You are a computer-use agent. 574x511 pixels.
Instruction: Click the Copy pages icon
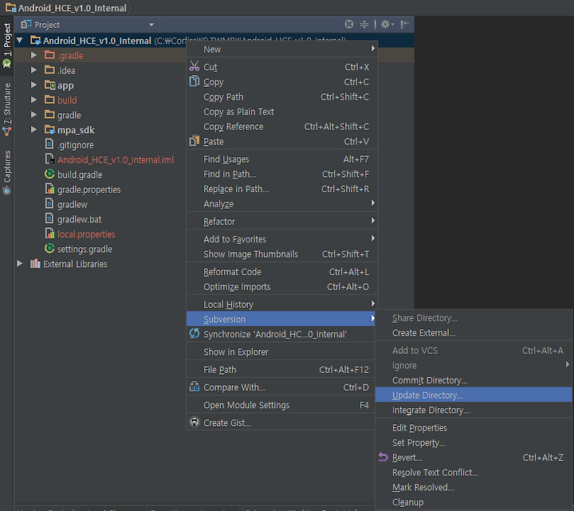pyautogui.click(x=195, y=81)
